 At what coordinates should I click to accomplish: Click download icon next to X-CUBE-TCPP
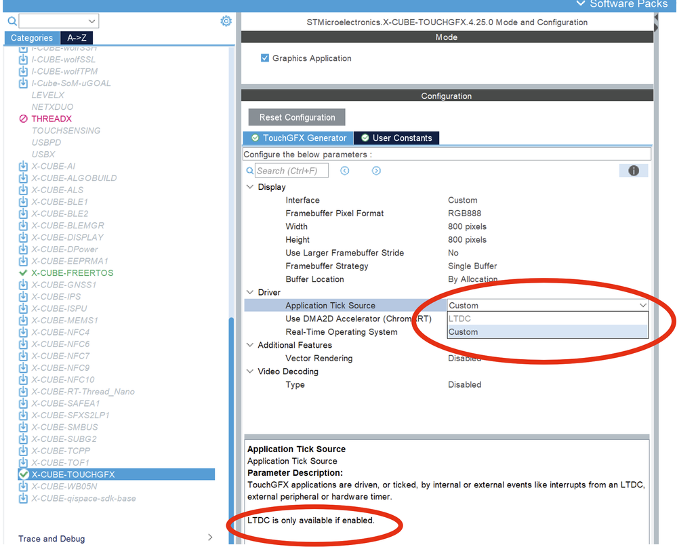[x=23, y=451]
